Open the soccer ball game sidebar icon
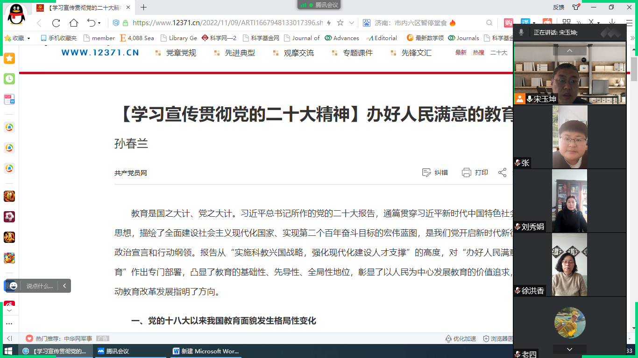The image size is (638, 358). click(9, 217)
